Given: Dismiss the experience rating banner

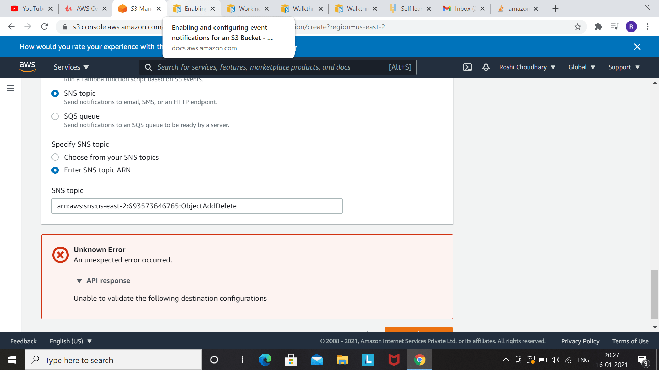Looking at the screenshot, I should [x=637, y=47].
